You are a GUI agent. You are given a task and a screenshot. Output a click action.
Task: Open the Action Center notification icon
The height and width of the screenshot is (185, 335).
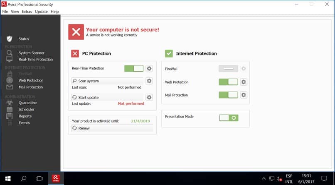[324, 178]
